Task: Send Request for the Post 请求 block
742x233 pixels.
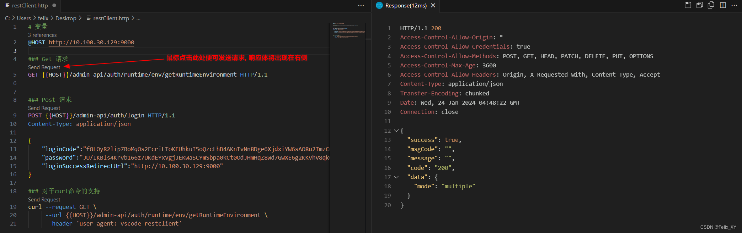Action: pos(44,108)
